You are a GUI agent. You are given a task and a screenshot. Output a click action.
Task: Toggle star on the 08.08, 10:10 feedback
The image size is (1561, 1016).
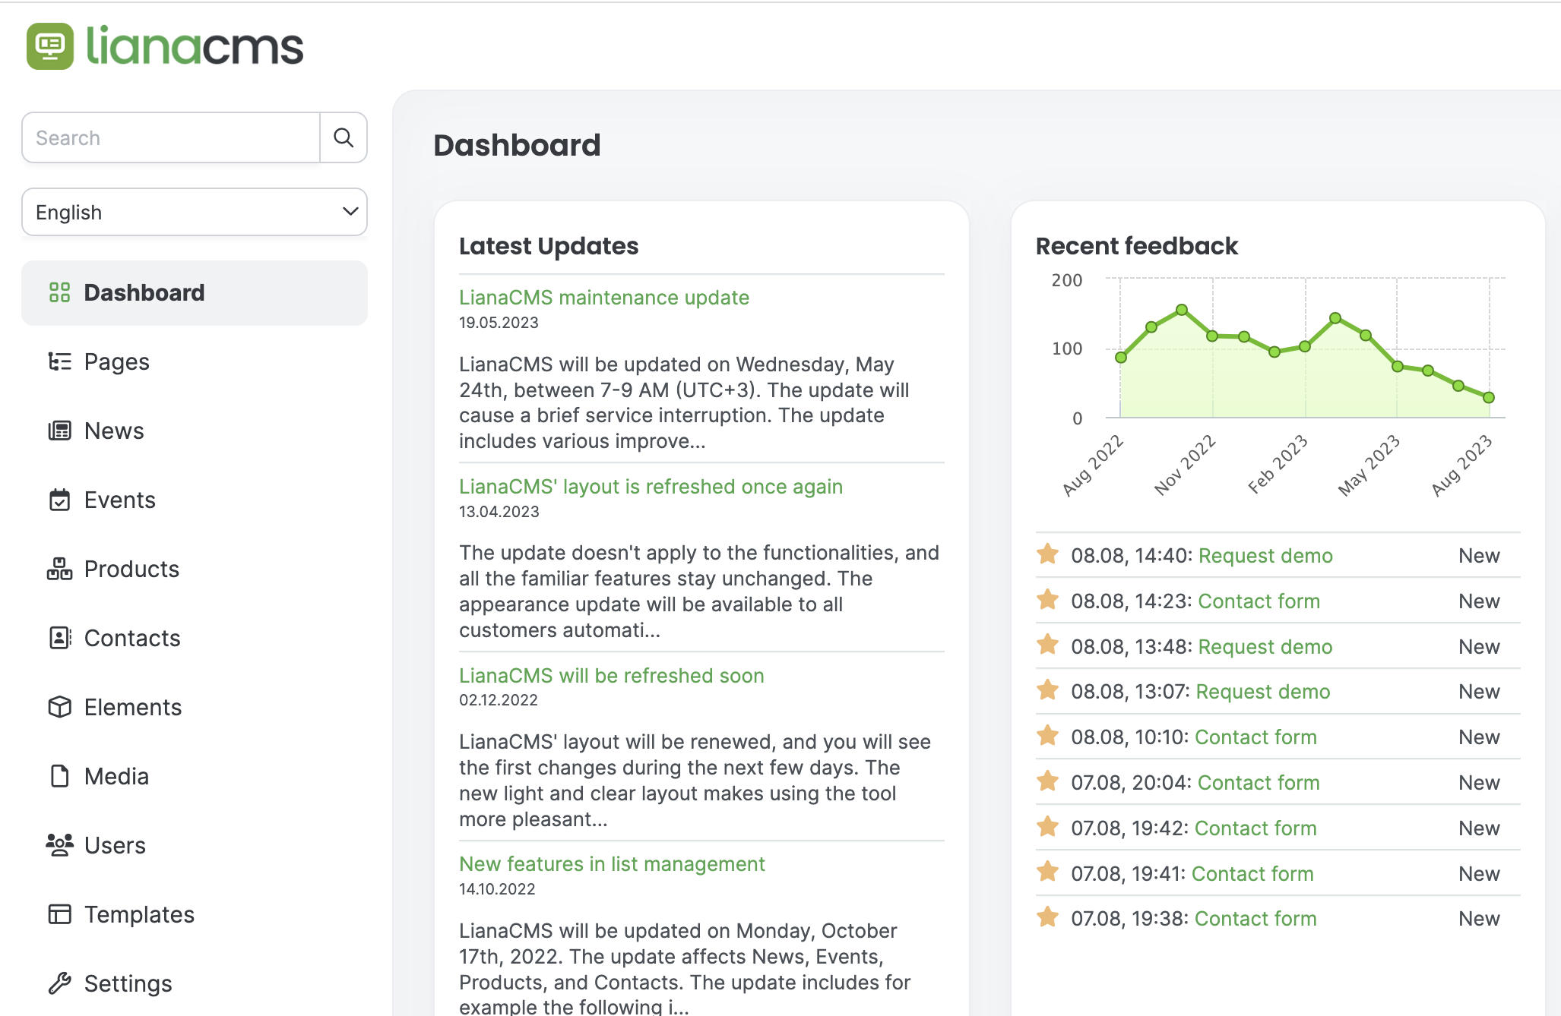click(x=1048, y=737)
